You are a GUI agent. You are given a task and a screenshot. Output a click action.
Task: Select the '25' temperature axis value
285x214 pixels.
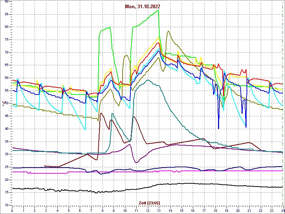pos(6,167)
